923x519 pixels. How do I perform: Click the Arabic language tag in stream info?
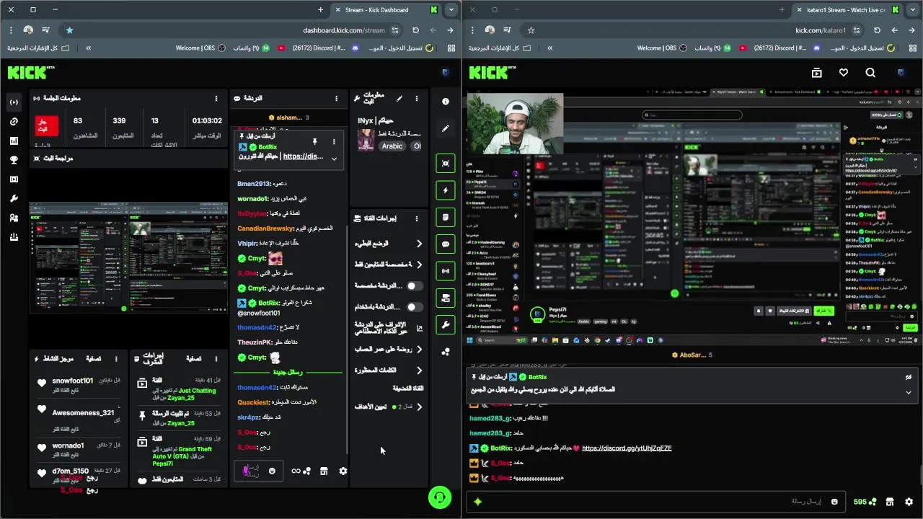tap(392, 146)
